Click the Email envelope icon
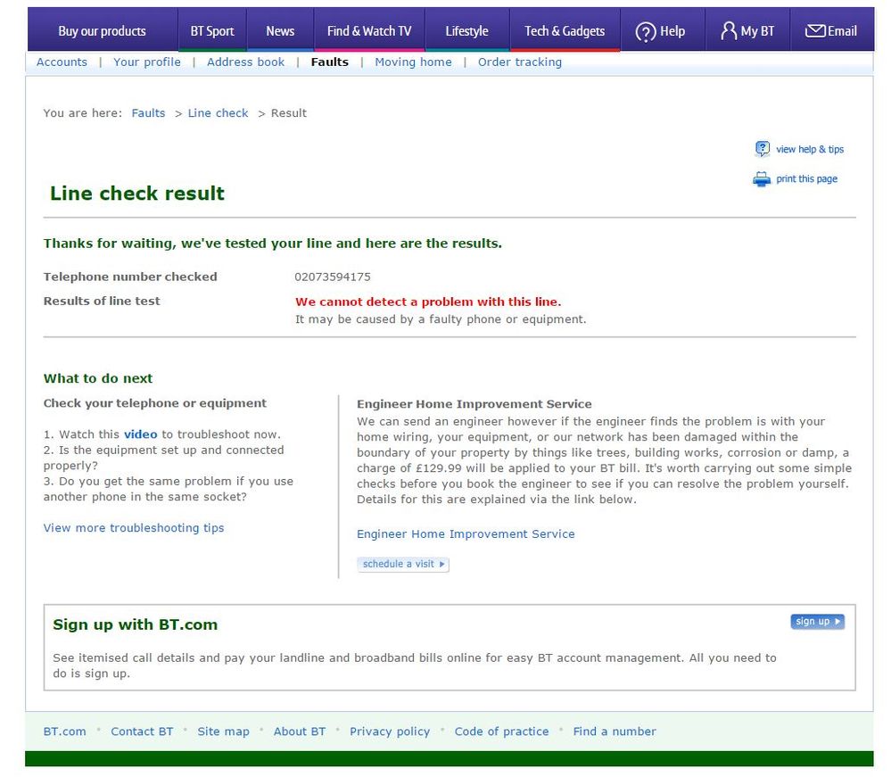891x777 pixels. pos(815,30)
